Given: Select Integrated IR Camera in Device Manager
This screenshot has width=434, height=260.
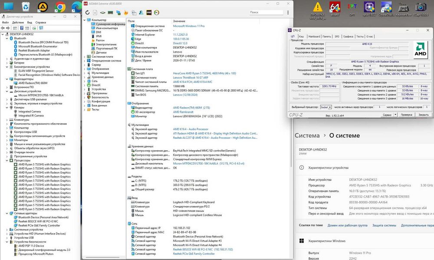Looking at the screenshot, I should click(x=31, y=115).
